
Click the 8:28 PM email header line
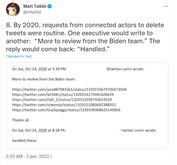39,130
